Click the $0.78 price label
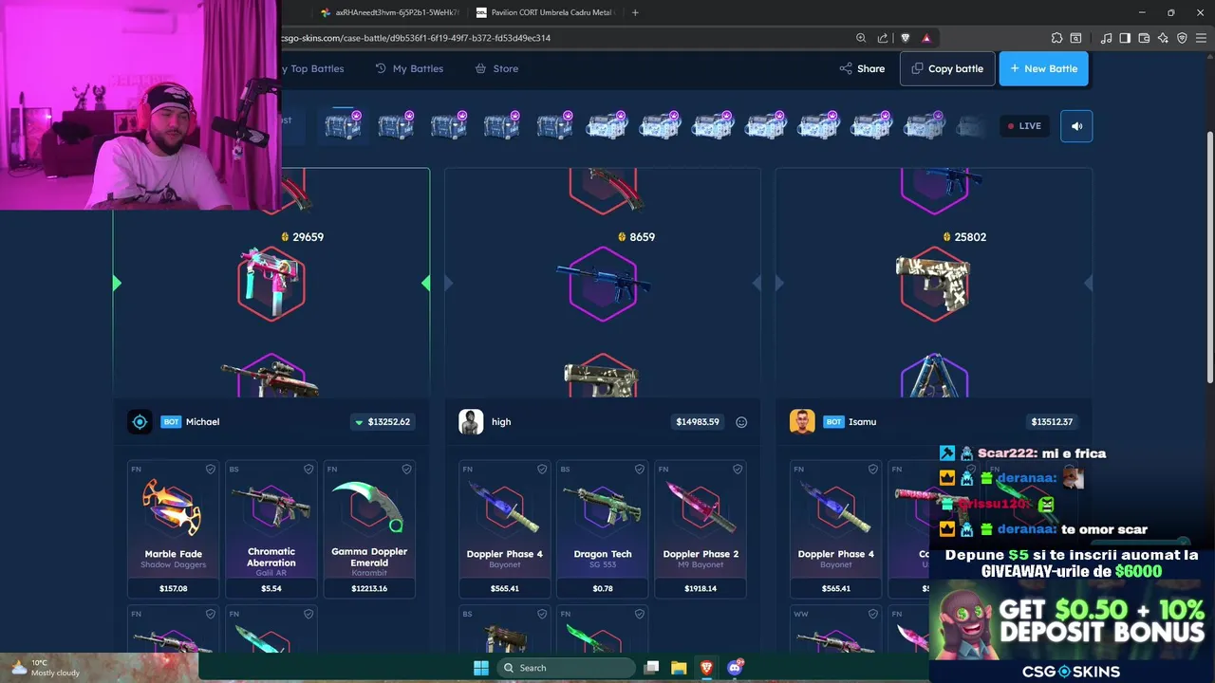 tap(603, 588)
